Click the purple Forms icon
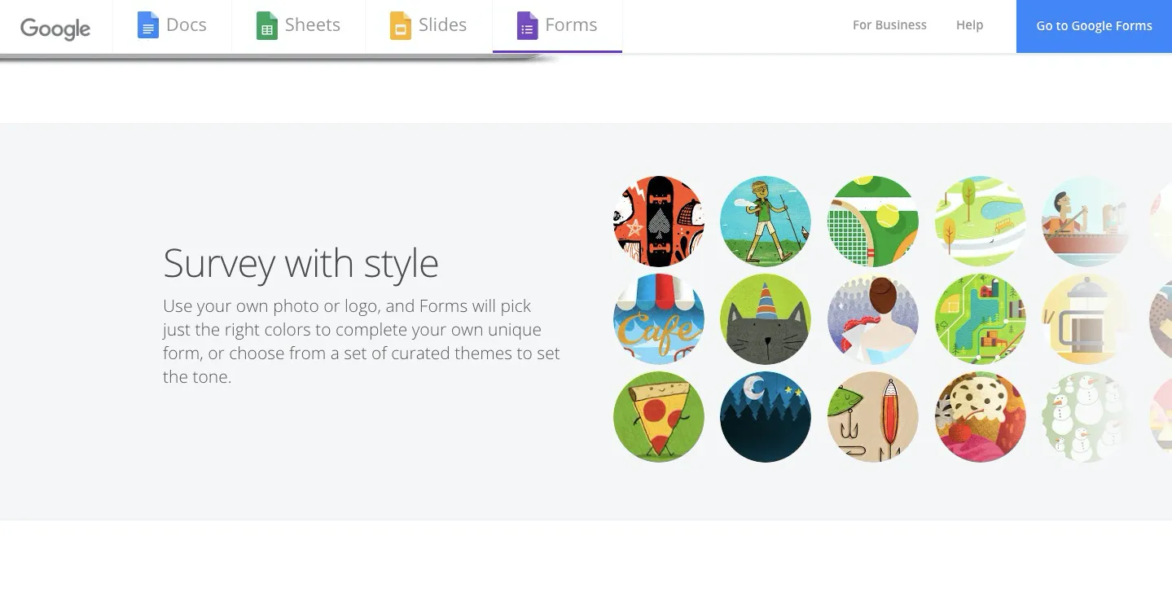The width and height of the screenshot is (1172, 597). (x=527, y=26)
